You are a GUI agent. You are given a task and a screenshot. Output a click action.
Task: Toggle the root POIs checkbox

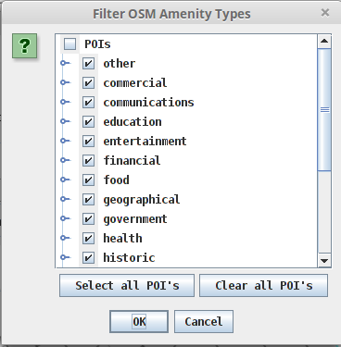[x=69, y=44]
